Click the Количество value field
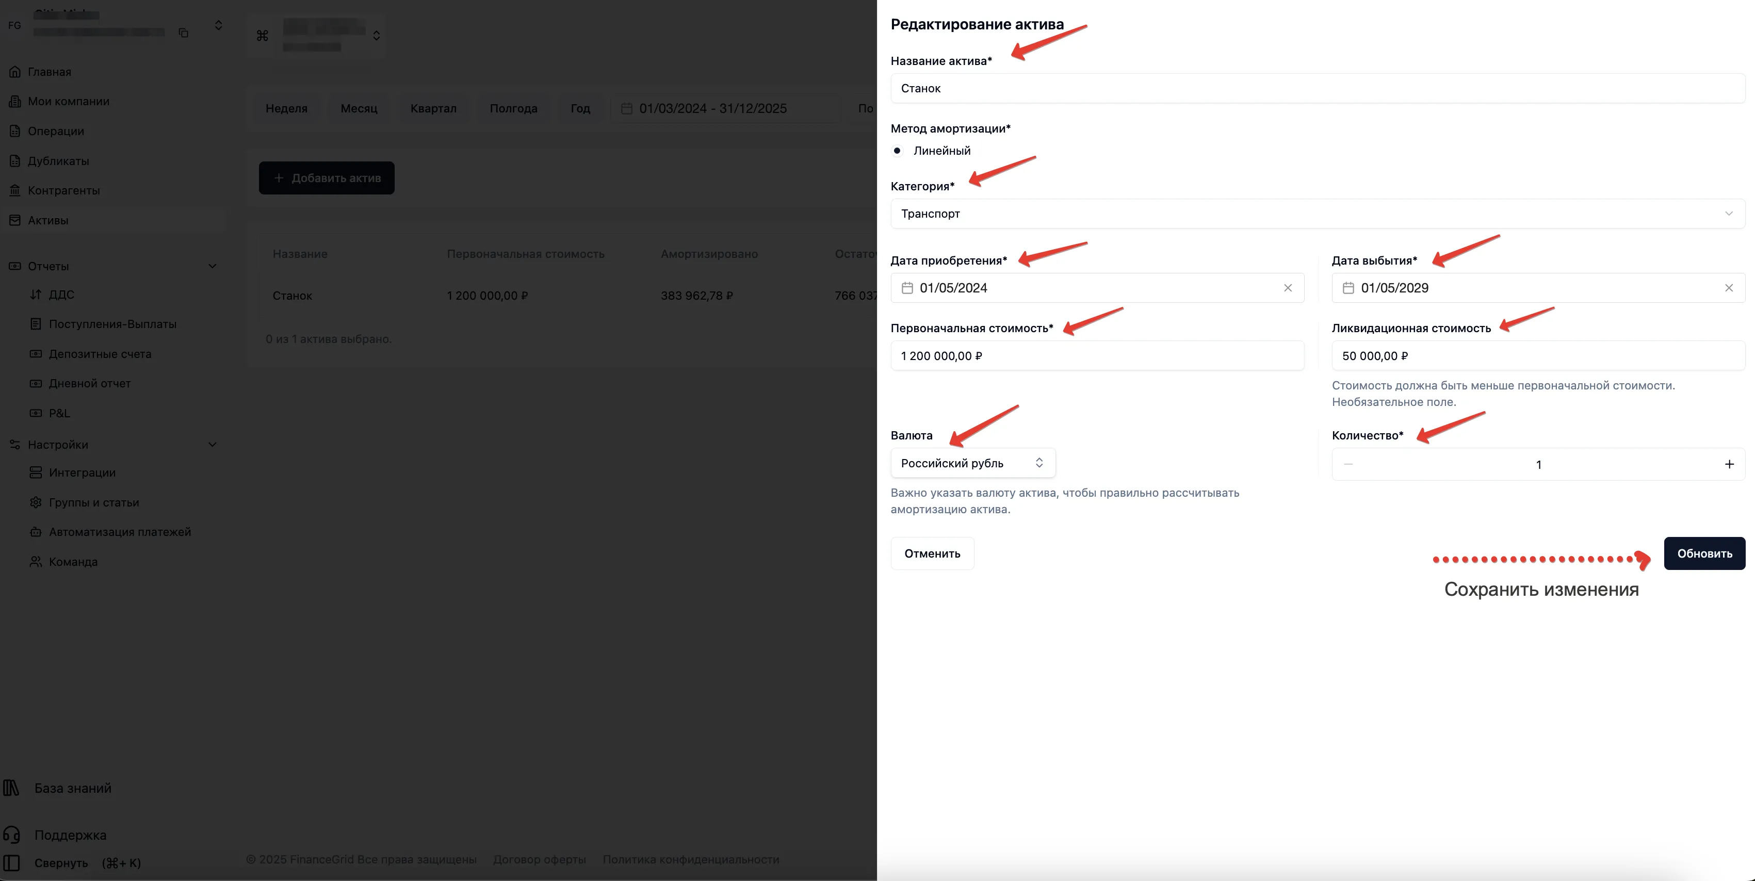1755x881 pixels. tap(1538, 464)
